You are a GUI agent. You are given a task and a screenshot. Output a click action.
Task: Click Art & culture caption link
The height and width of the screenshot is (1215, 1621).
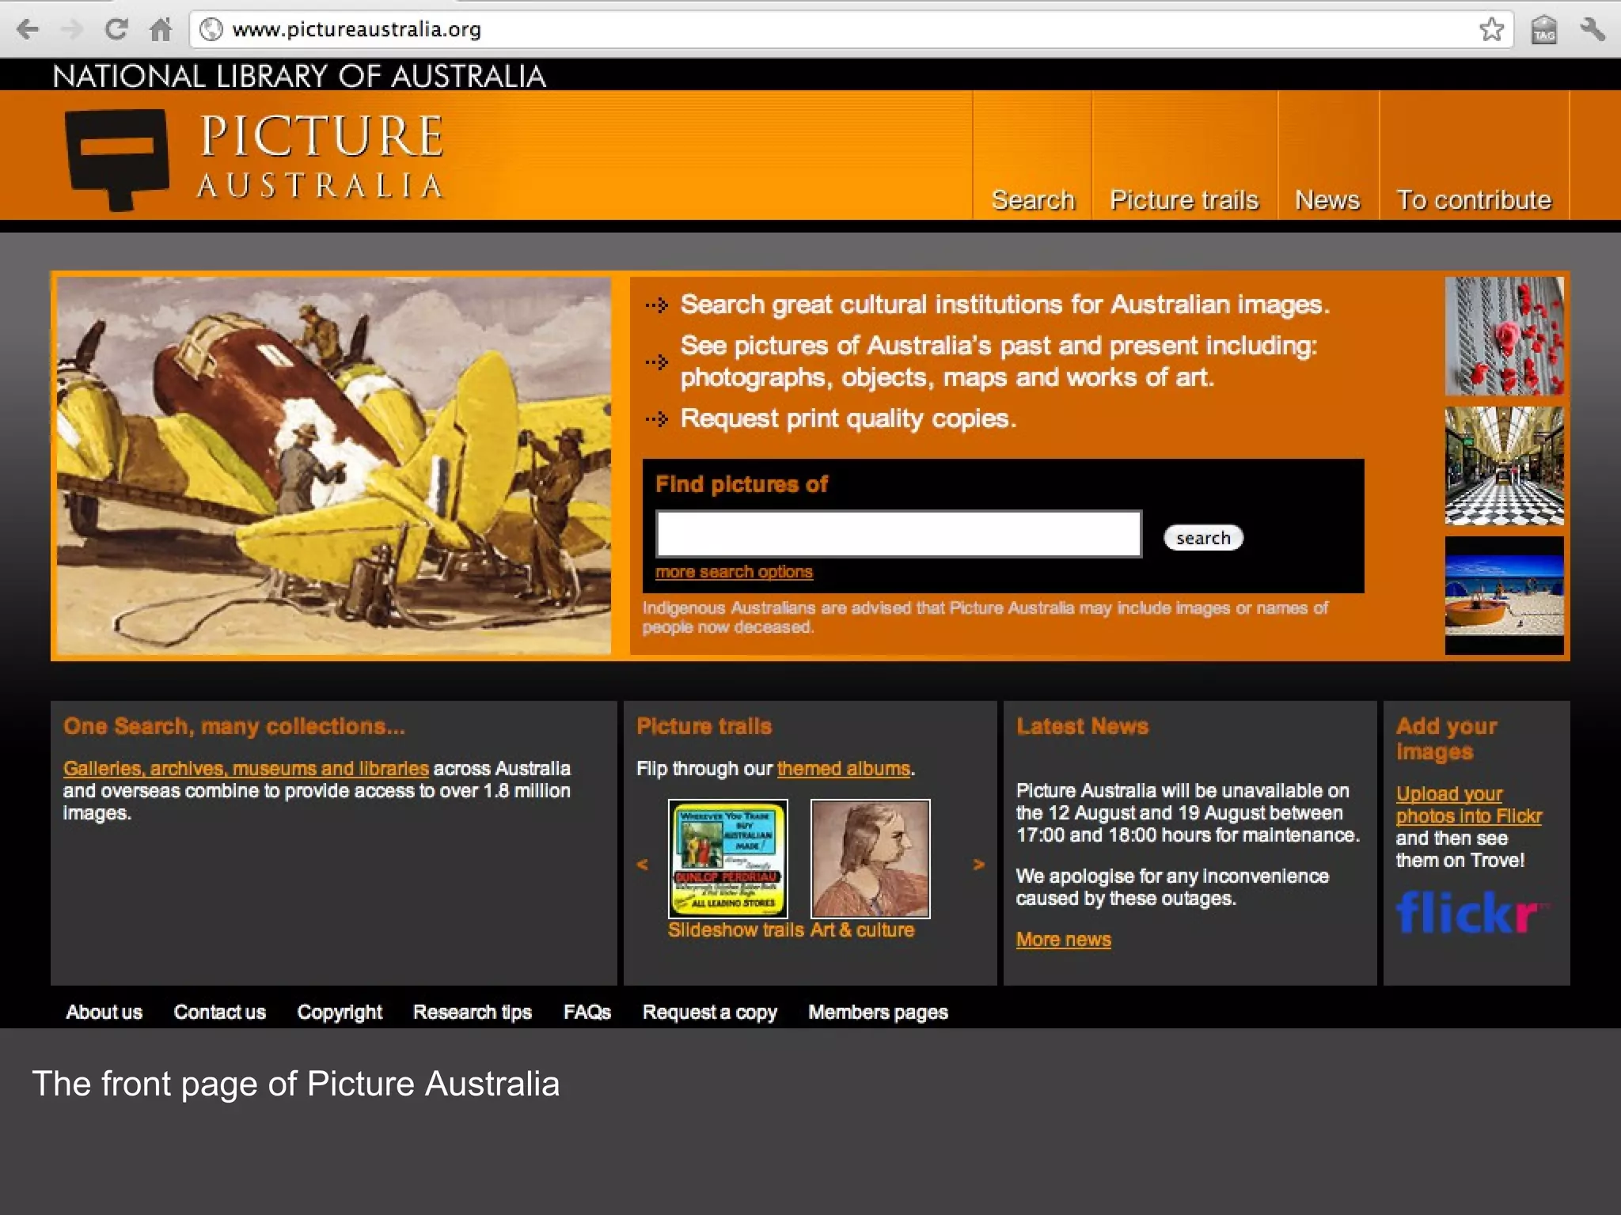(862, 930)
